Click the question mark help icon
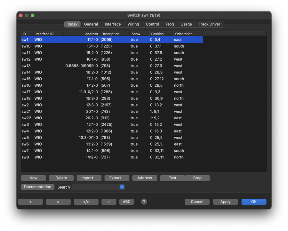Screen dimensions: 288x231 [x=144, y=201]
